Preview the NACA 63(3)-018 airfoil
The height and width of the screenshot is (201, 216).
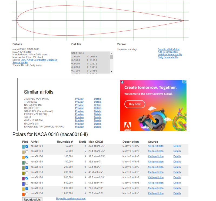79,105
